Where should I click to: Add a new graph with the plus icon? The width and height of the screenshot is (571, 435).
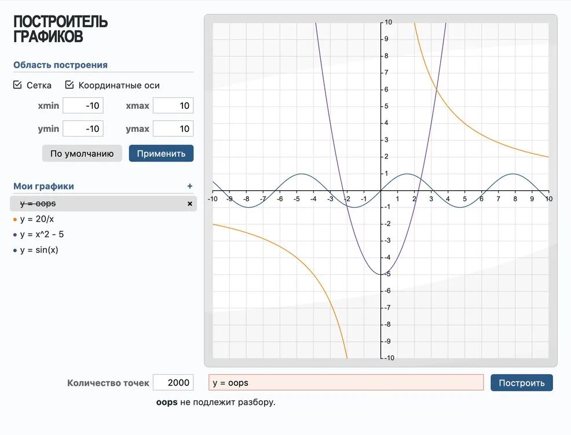tap(190, 186)
